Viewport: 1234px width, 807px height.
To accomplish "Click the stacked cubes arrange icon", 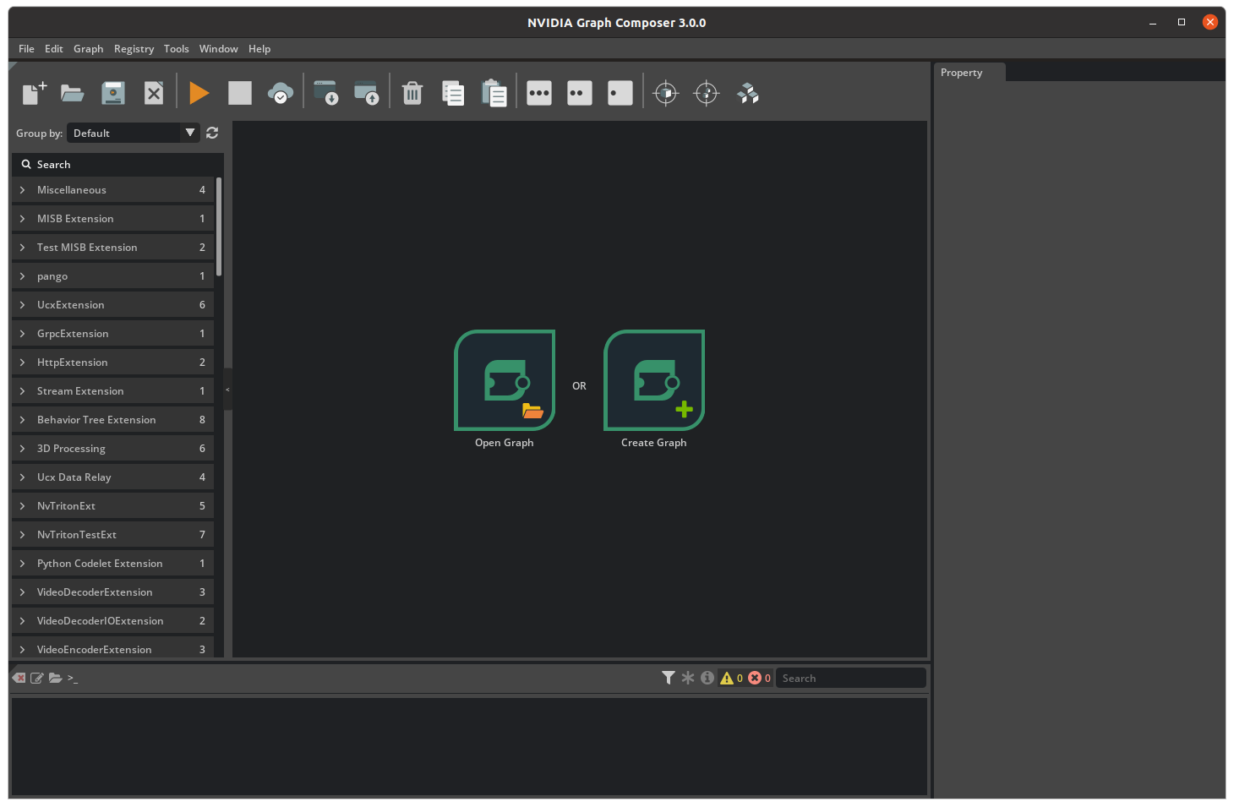I will pyautogui.click(x=748, y=93).
